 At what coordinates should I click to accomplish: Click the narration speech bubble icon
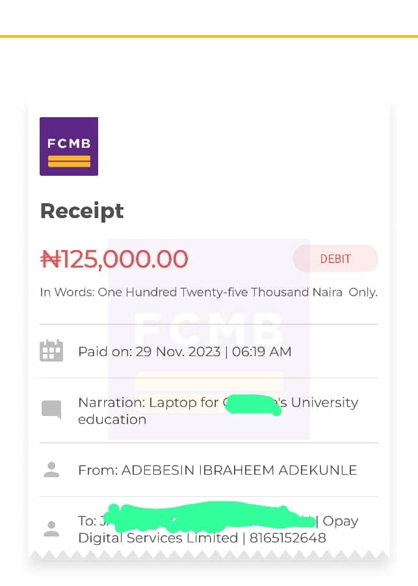pyautogui.click(x=51, y=410)
